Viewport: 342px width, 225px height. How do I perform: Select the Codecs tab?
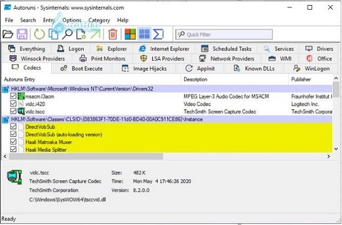(x=26, y=68)
